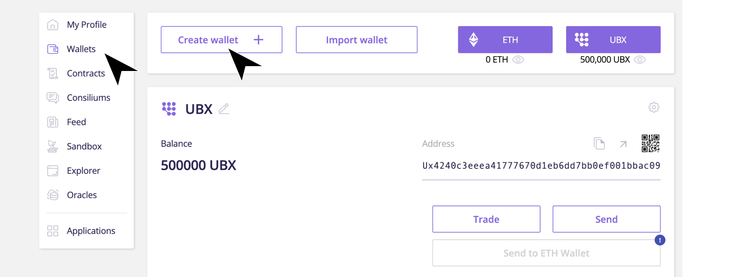Open wallet settings gear
Image resolution: width=735 pixels, height=277 pixels.
pyautogui.click(x=654, y=107)
